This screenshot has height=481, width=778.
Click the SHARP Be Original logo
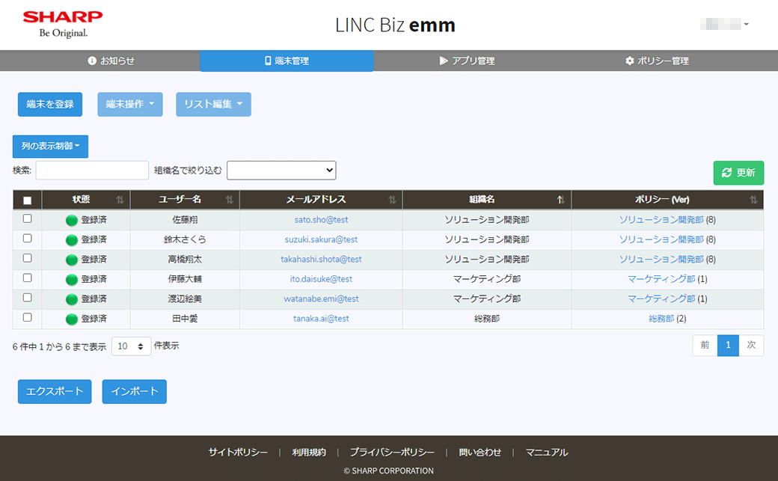coord(63,25)
